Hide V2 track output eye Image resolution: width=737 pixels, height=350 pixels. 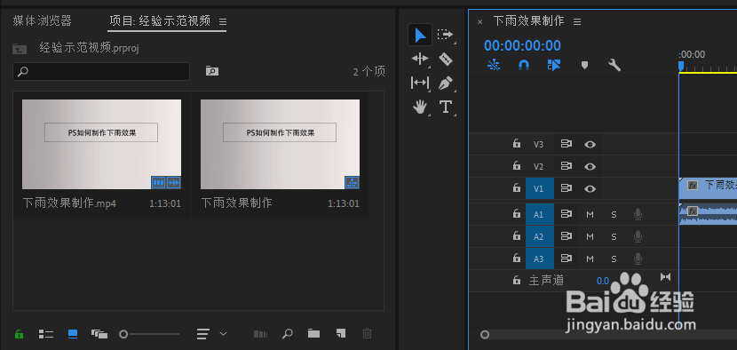click(x=590, y=166)
